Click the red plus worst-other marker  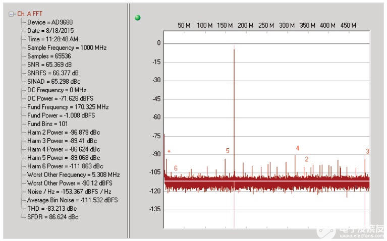(x=169, y=151)
